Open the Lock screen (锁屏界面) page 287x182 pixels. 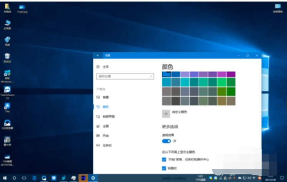point(108,116)
